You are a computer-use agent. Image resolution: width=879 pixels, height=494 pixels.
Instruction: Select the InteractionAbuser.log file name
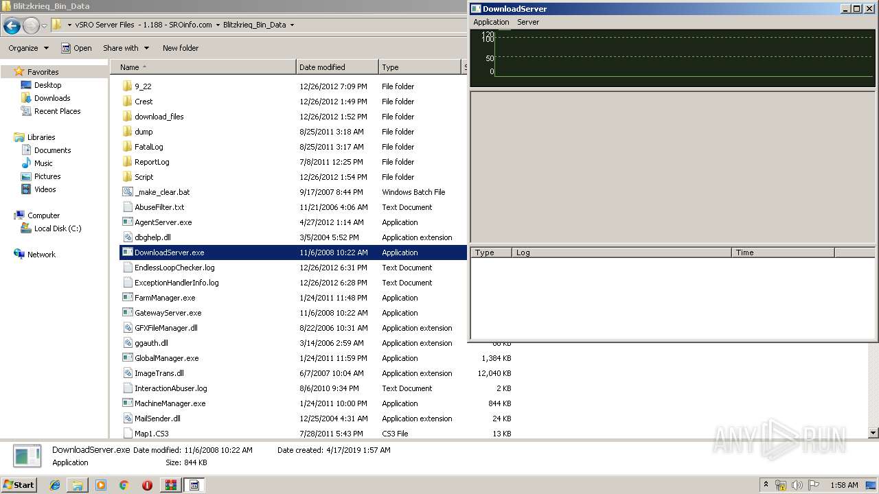(x=171, y=388)
